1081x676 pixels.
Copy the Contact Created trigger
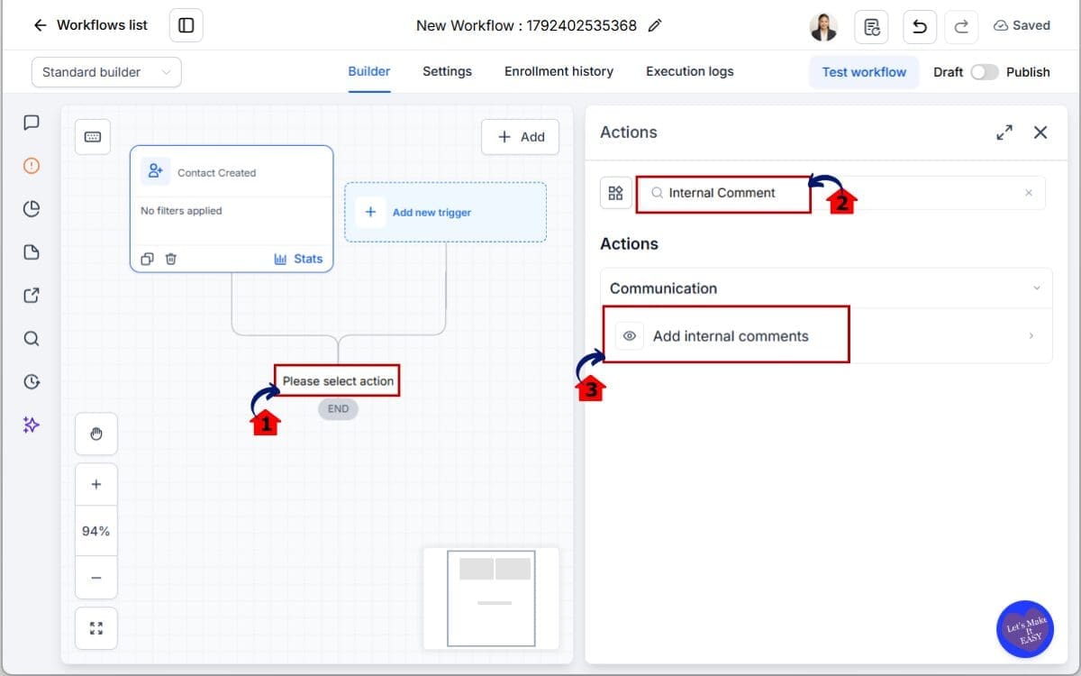point(148,259)
